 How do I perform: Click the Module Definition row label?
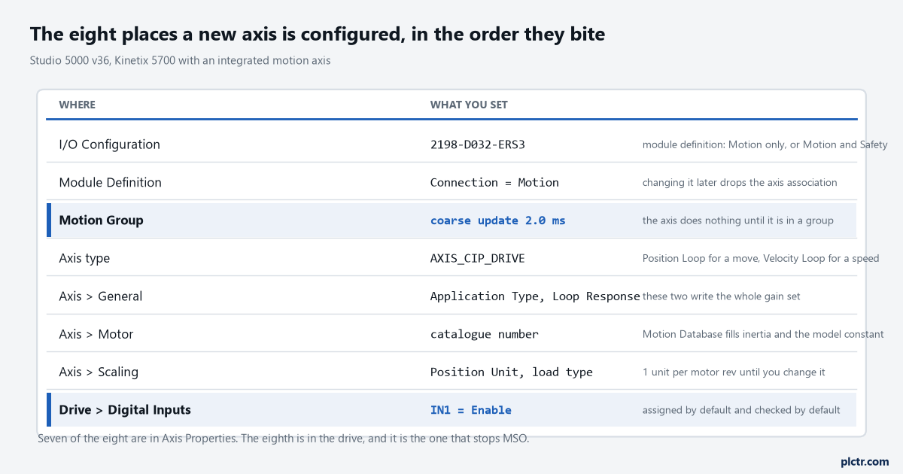pyautogui.click(x=111, y=182)
